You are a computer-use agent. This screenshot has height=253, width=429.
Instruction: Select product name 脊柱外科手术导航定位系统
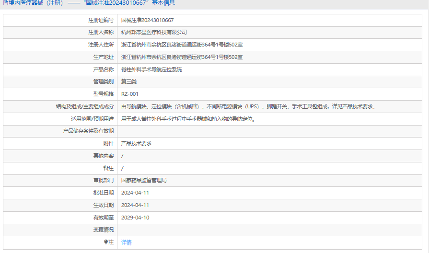(151, 69)
